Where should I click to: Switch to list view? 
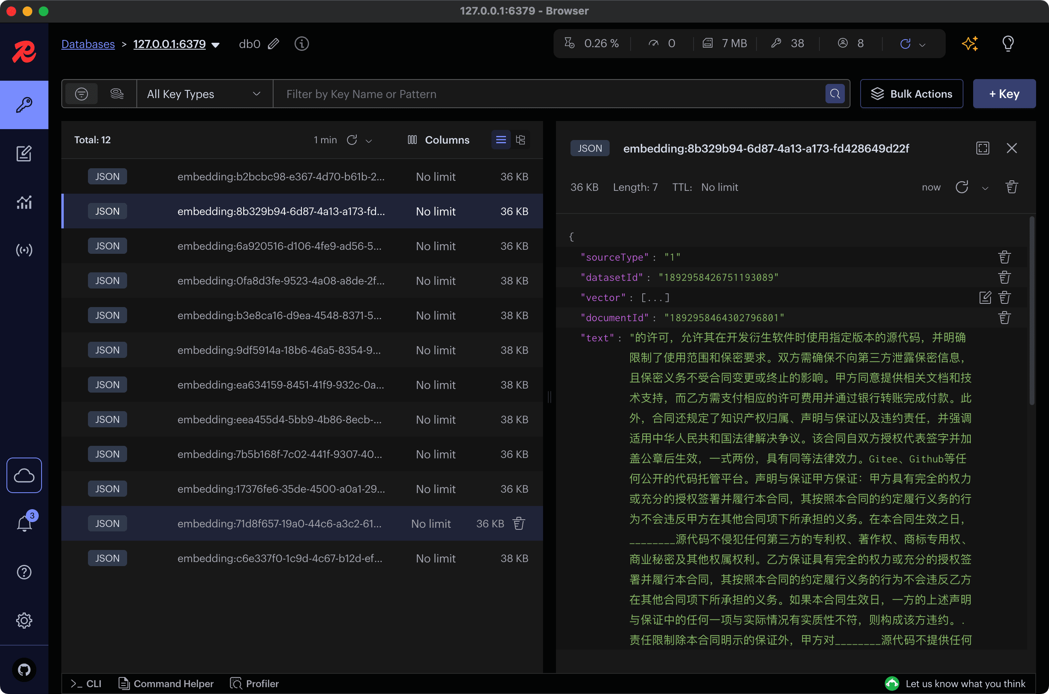tap(501, 140)
